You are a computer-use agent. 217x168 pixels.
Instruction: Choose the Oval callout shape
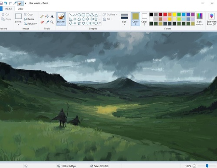pos(92,23)
